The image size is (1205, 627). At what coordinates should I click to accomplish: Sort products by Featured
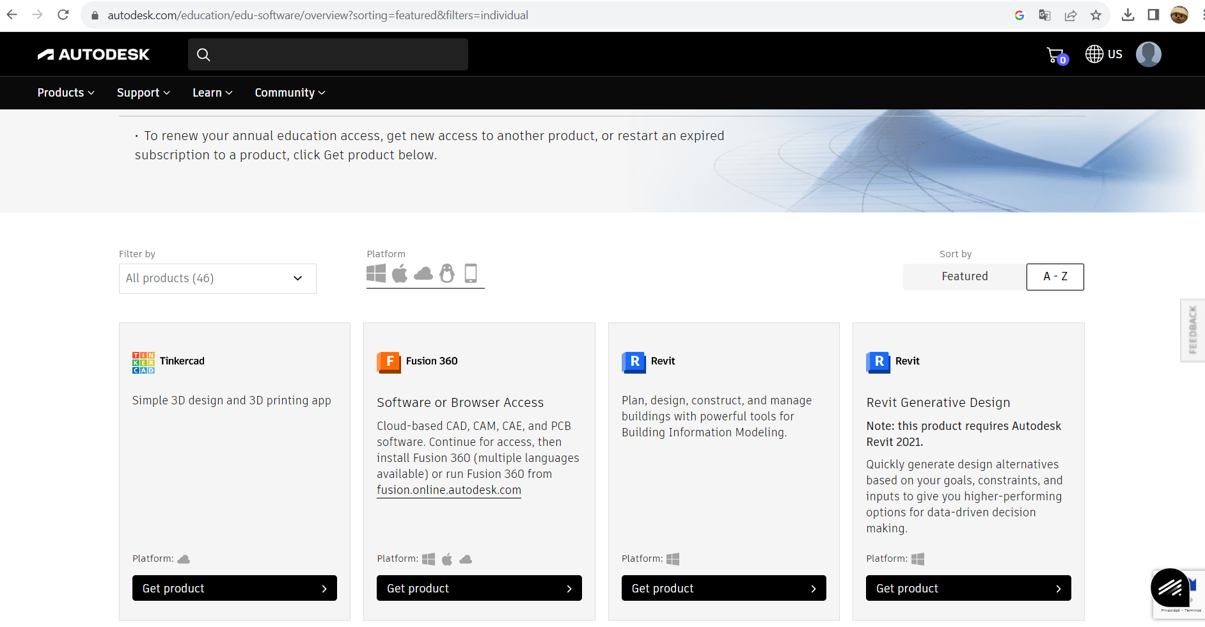(965, 276)
